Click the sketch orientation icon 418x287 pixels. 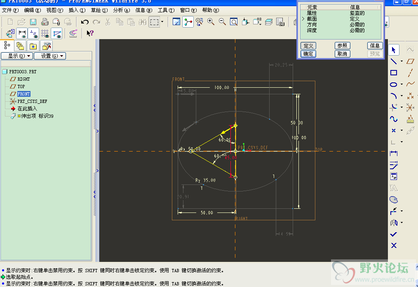click(x=10, y=33)
